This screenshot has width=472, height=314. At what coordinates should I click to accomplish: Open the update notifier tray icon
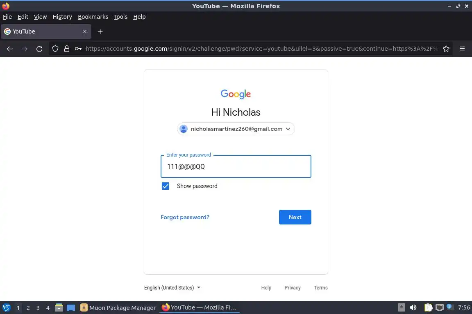[x=449, y=307]
